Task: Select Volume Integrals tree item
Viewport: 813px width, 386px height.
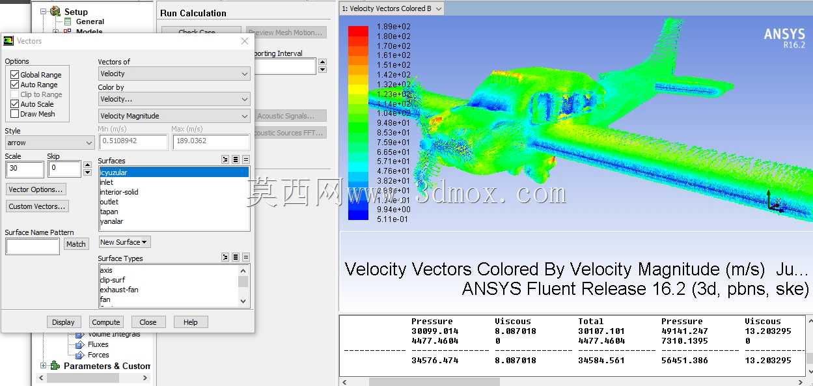Action: (x=114, y=335)
